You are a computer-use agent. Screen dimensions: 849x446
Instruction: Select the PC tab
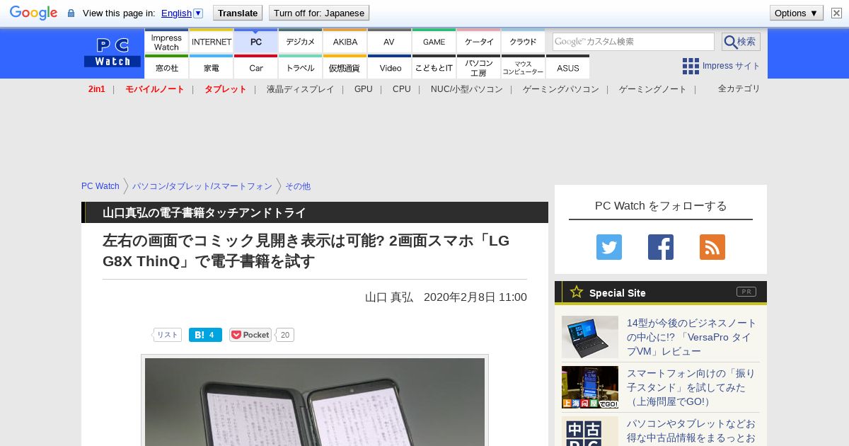coord(256,41)
